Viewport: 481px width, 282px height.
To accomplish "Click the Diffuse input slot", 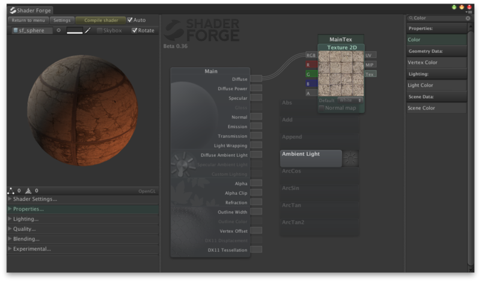I will 256,79.
